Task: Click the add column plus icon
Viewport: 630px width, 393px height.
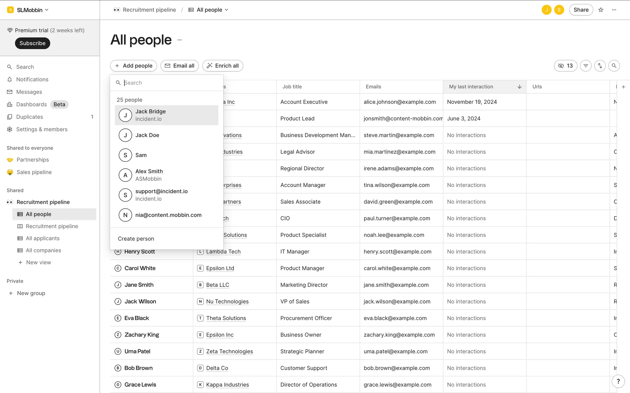Action: pyautogui.click(x=623, y=87)
